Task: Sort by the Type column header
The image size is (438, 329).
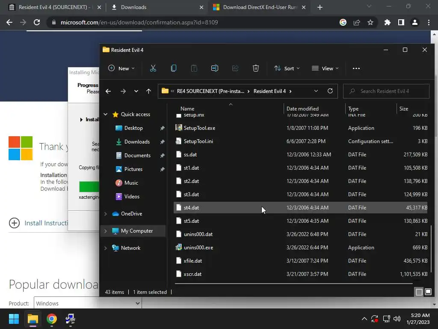Action: pos(353,108)
